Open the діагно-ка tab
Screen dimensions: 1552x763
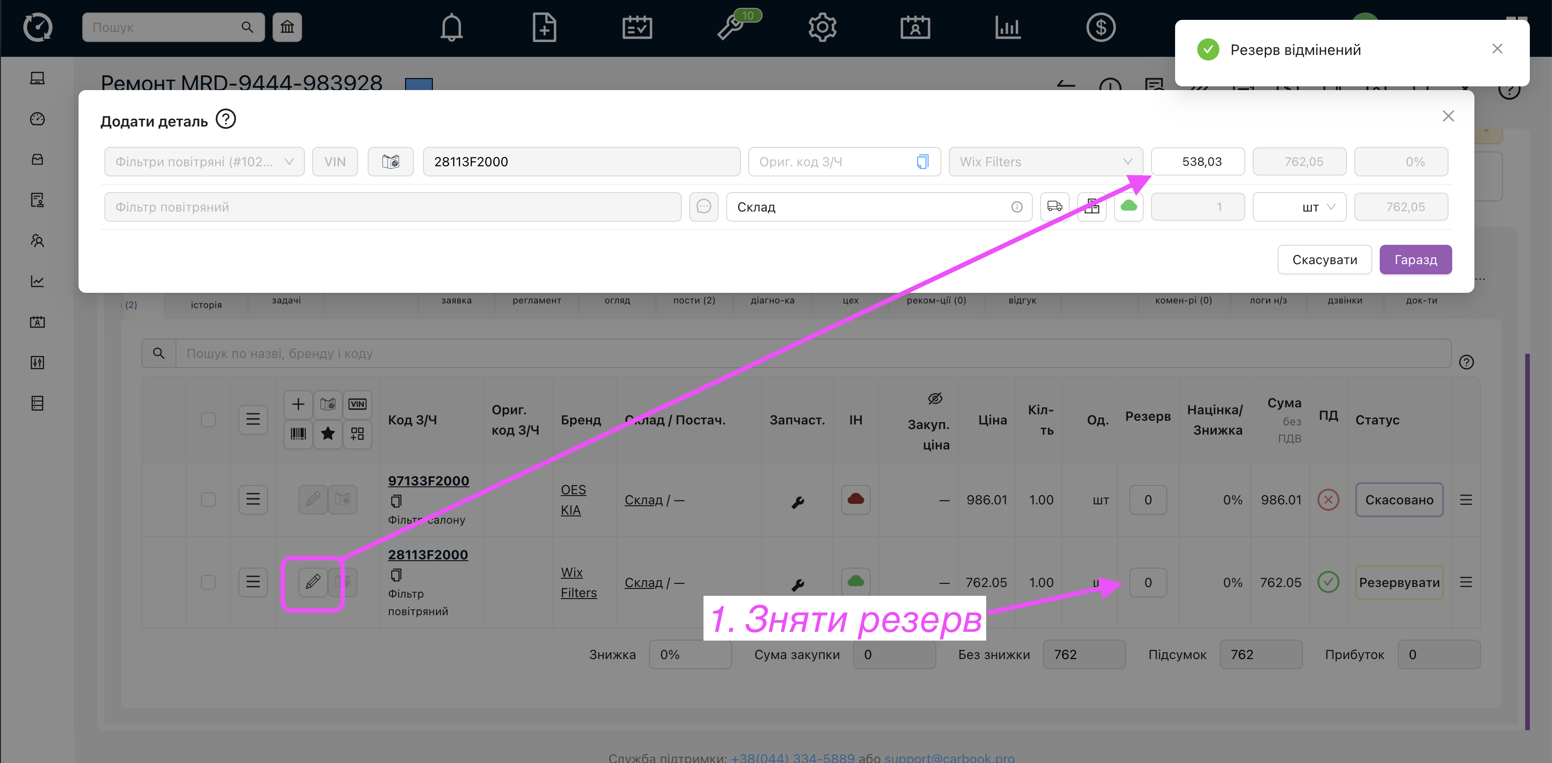click(x=772, y=301)
